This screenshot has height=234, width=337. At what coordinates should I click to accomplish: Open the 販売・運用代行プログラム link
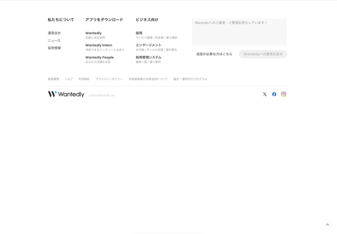click(x=190, y=79)
